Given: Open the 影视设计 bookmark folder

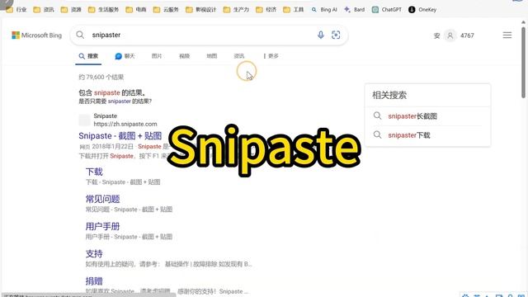Looking at the screenshot, I should click(201, 10).
